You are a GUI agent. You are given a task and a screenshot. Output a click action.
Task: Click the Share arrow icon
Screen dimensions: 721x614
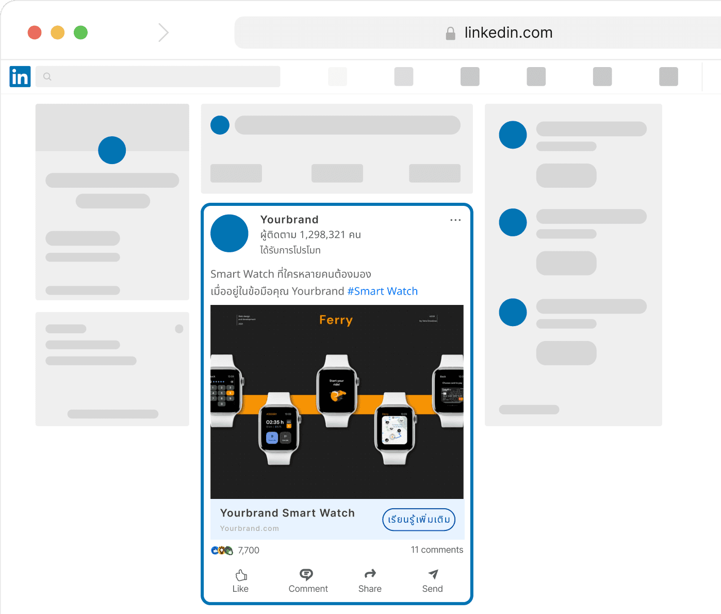tap(370, 574)
